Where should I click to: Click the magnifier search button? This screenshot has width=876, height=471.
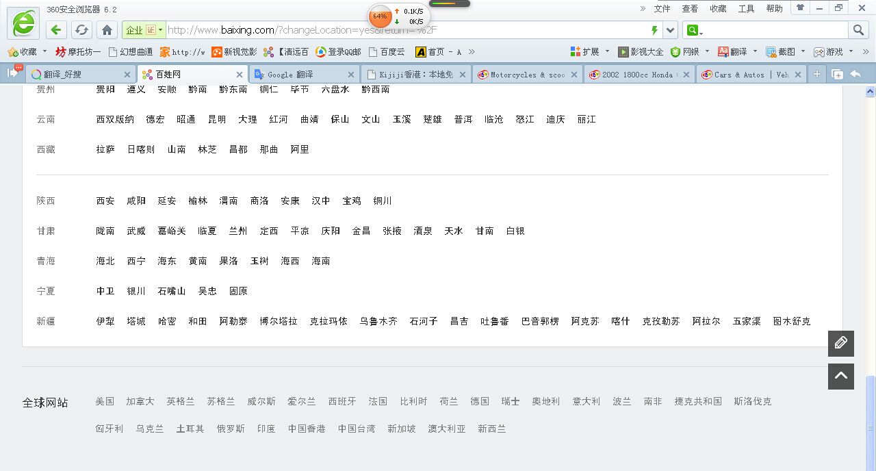coord(858,29)
